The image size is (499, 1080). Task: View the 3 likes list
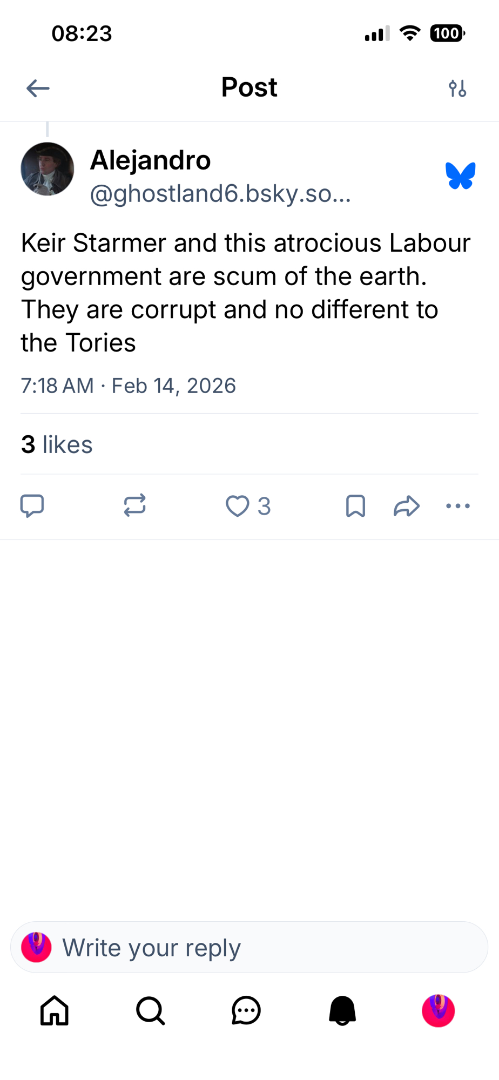57,444
